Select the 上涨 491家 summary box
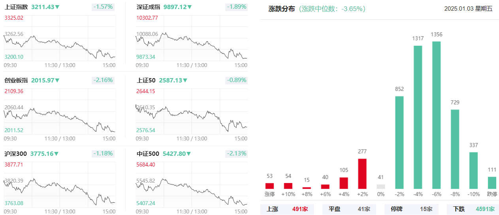 pyautogui.click(x=287, y=209)
